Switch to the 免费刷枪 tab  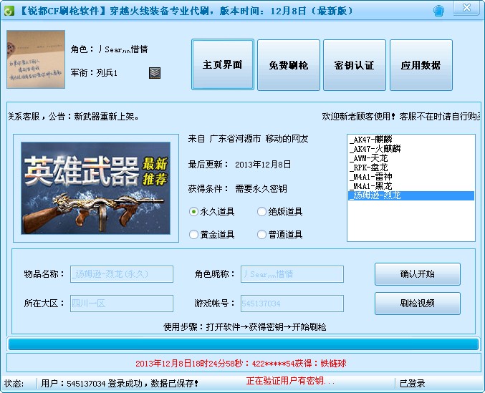(288, 65)
